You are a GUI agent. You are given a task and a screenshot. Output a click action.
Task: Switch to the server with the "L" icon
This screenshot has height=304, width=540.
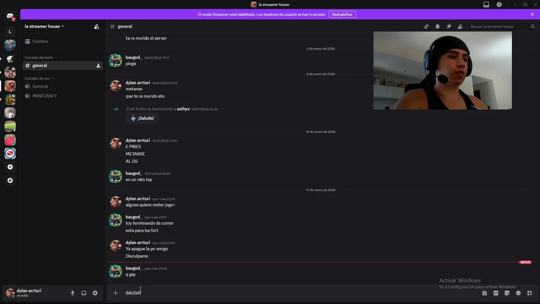click(10, 31)
